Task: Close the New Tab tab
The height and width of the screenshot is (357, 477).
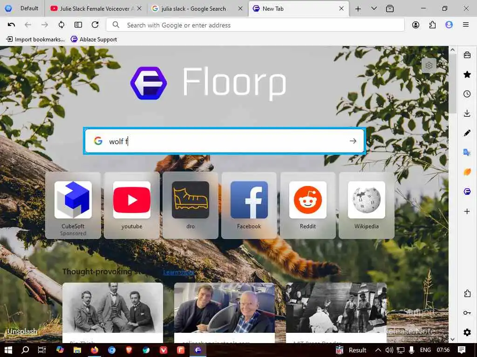Action: coord(341,8)
